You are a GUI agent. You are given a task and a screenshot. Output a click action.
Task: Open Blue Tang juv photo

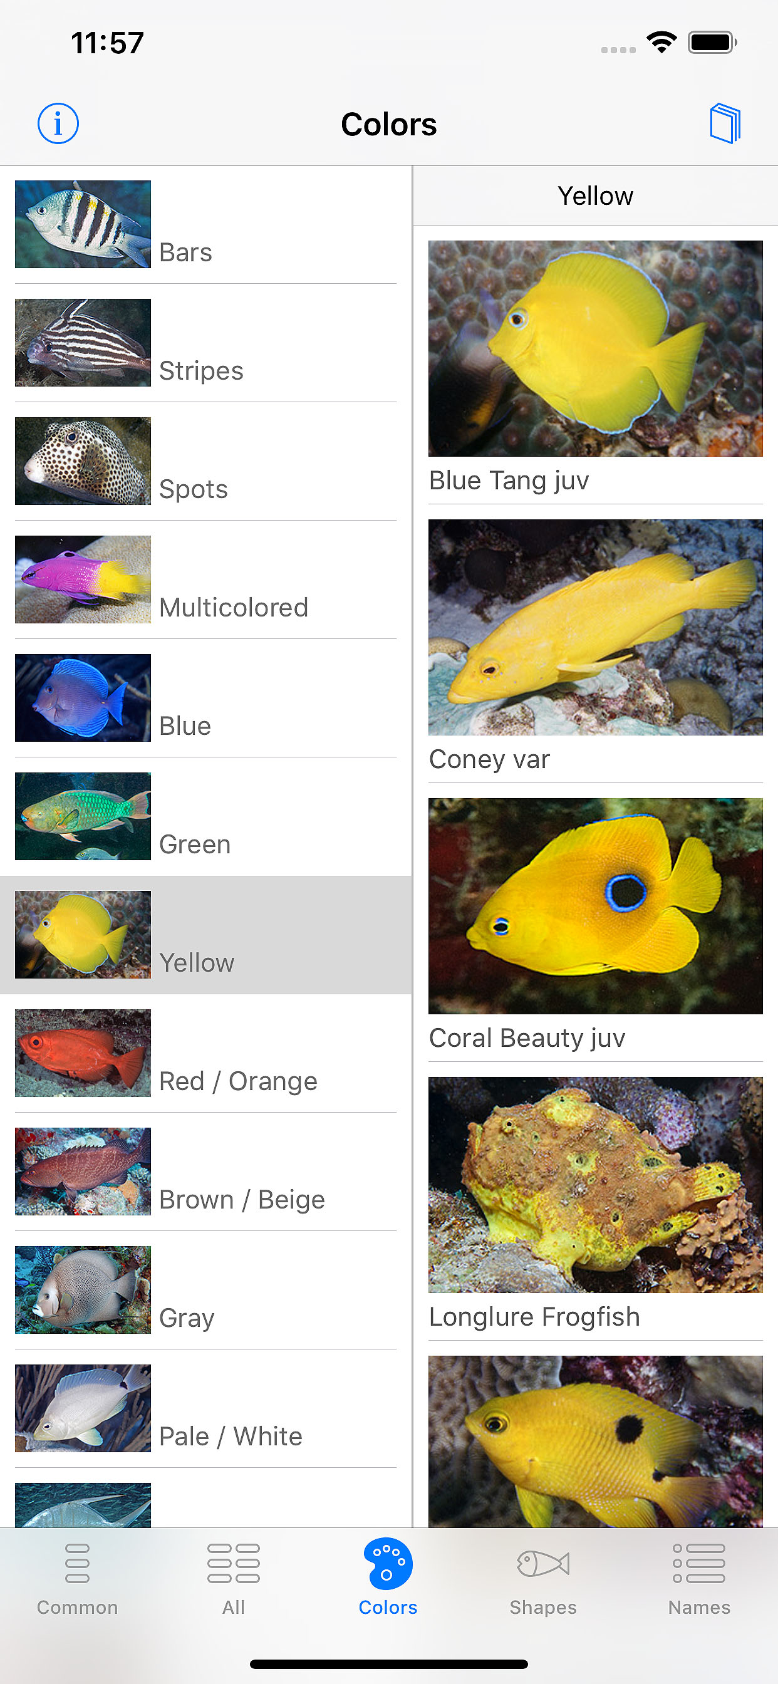[x=595, y=348]
